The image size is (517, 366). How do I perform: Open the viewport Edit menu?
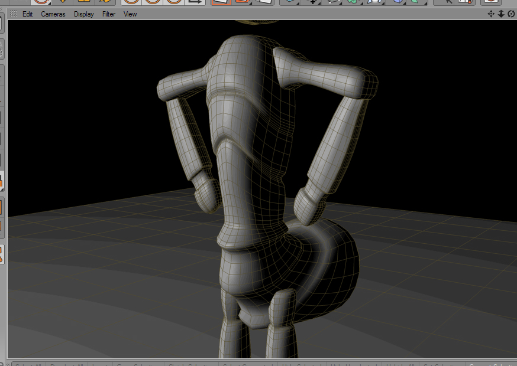[x=27, y=14]
